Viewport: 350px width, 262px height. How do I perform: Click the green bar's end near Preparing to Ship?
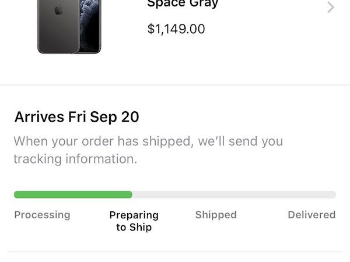(129, 194)
